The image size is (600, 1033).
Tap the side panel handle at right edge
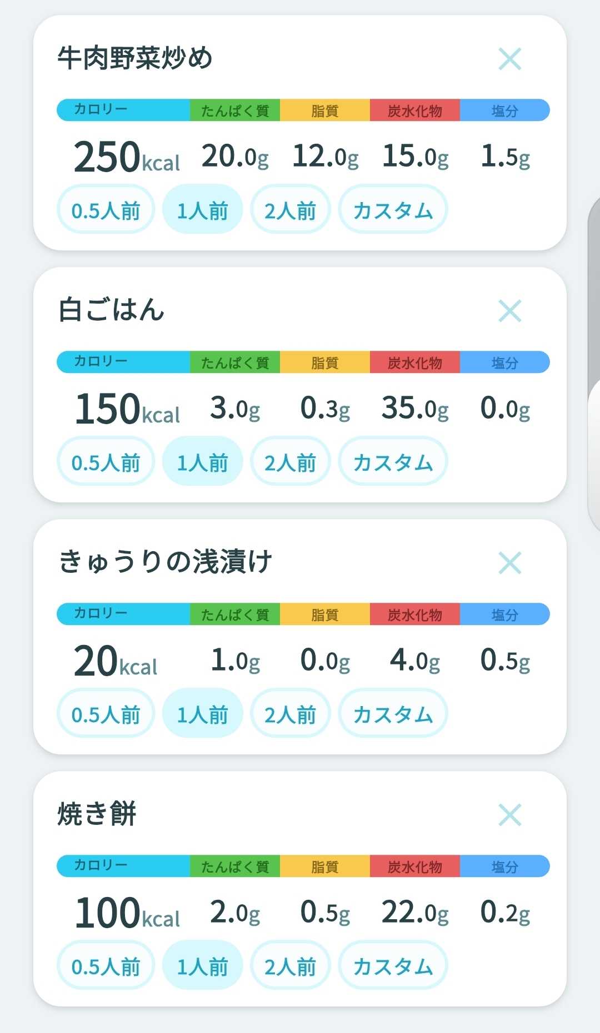[594, 364]
